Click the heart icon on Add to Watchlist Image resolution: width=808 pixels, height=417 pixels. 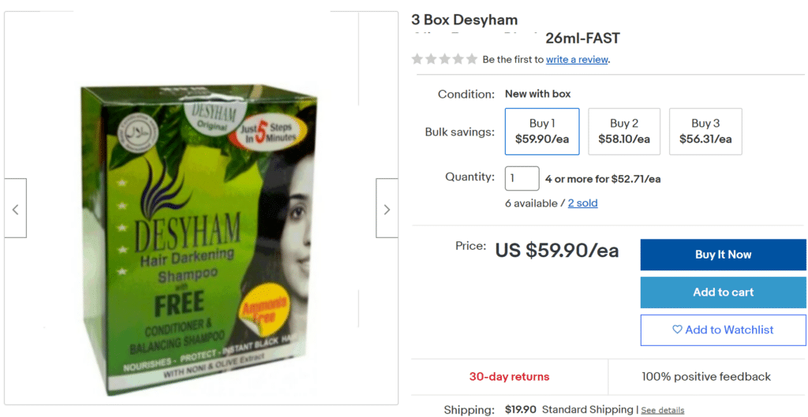click(x=677, y=330)
